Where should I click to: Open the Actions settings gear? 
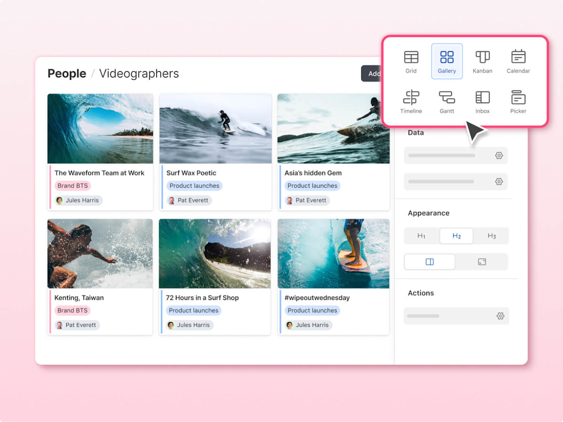[500, 316]
